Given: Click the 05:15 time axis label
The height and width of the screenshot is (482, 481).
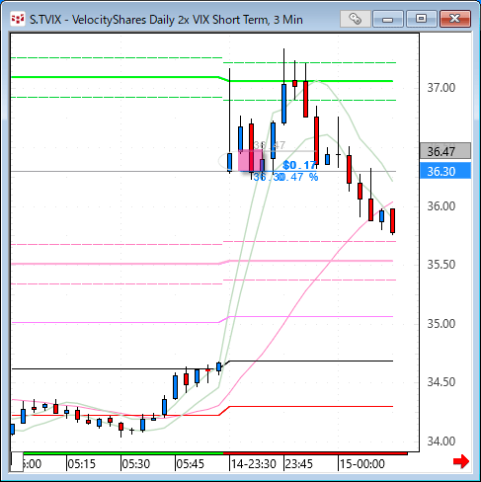Looking at the screenshot, I should click(x=82, y=464).
